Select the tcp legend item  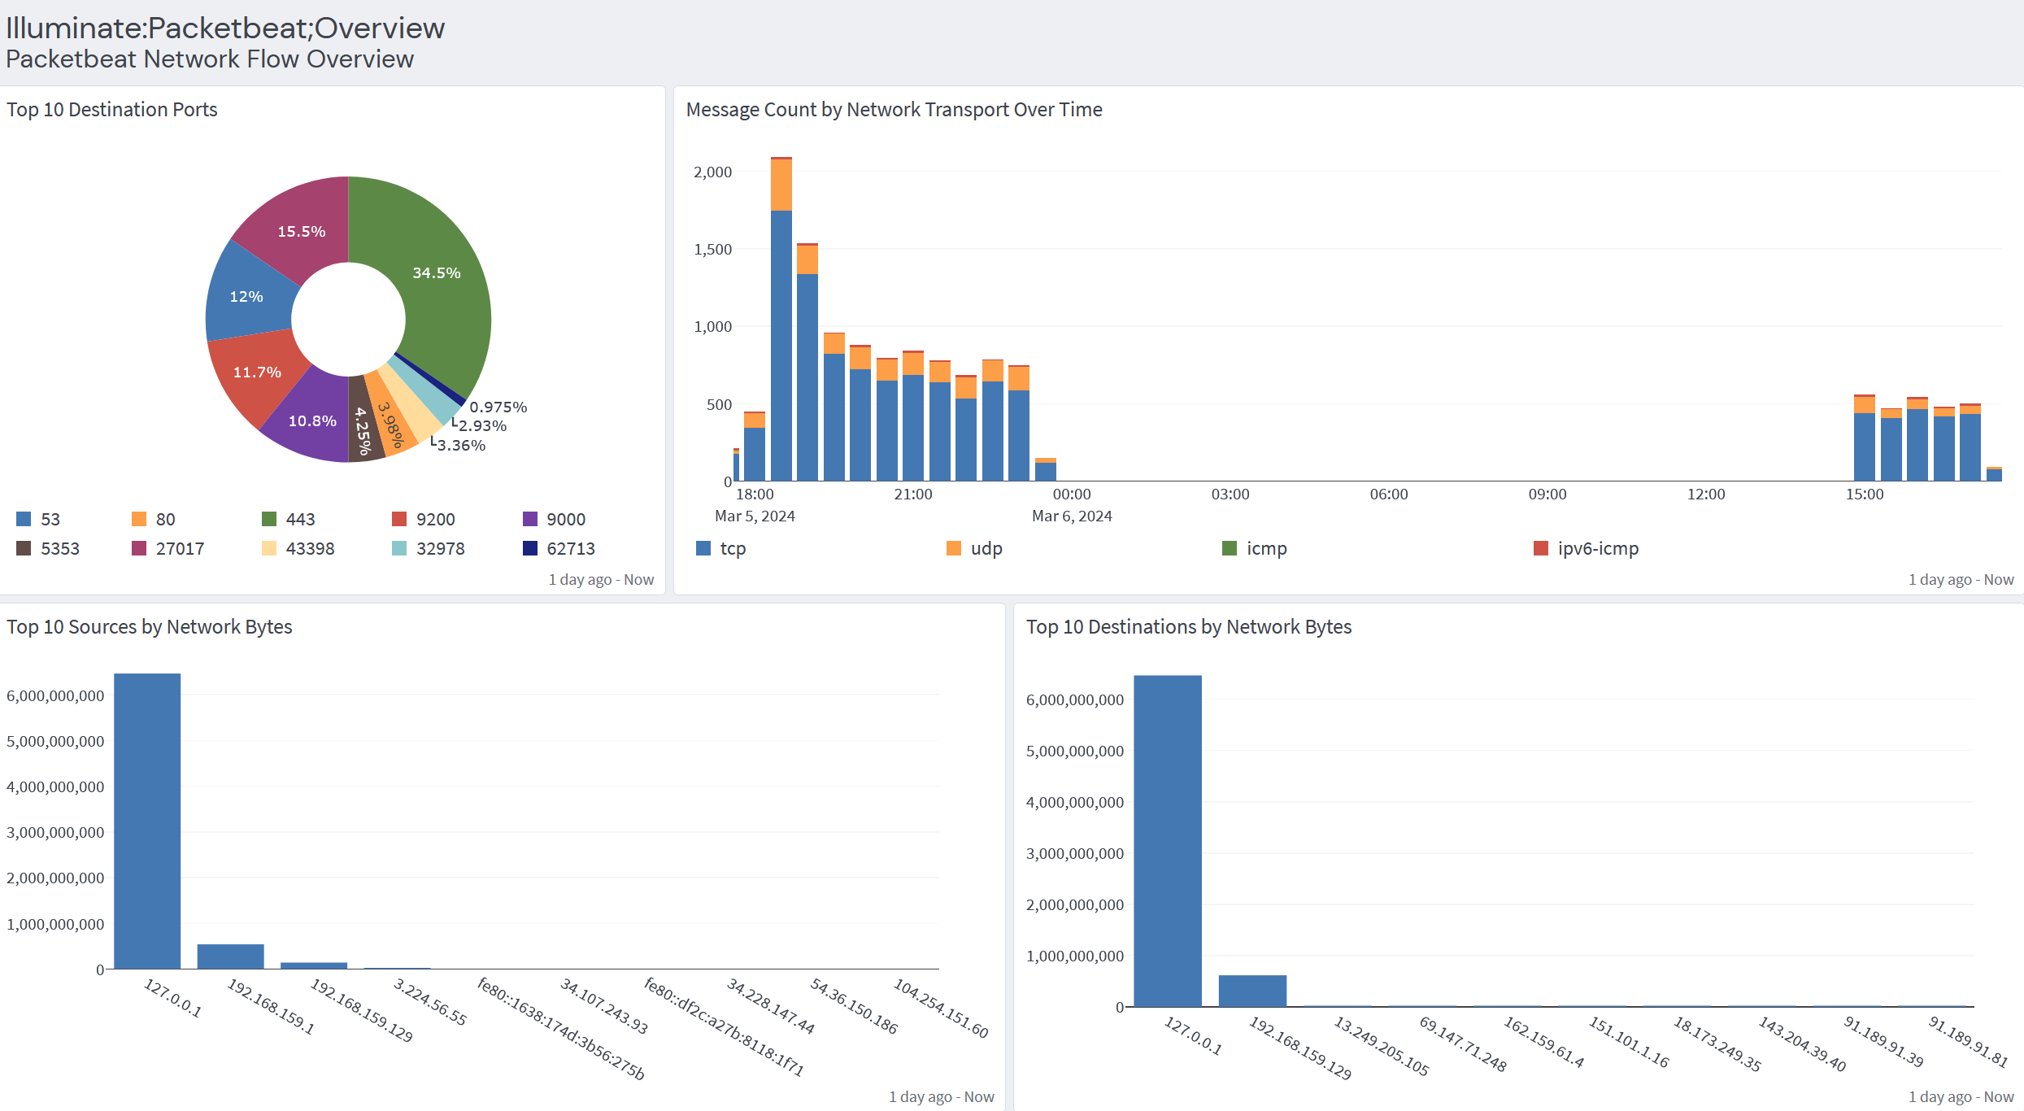[x=721, y=548]
